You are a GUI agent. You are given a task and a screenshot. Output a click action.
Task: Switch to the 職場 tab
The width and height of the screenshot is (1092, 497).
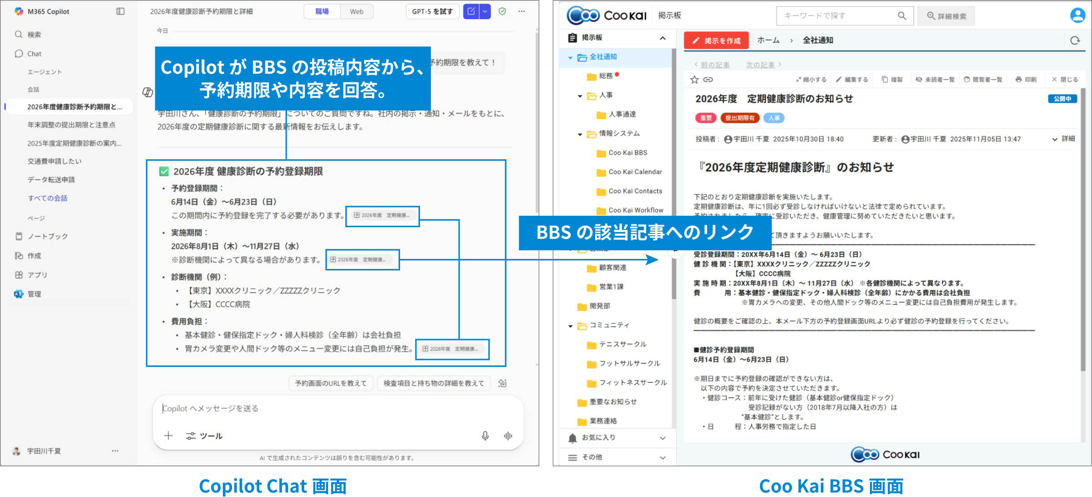tap(322, 11)
